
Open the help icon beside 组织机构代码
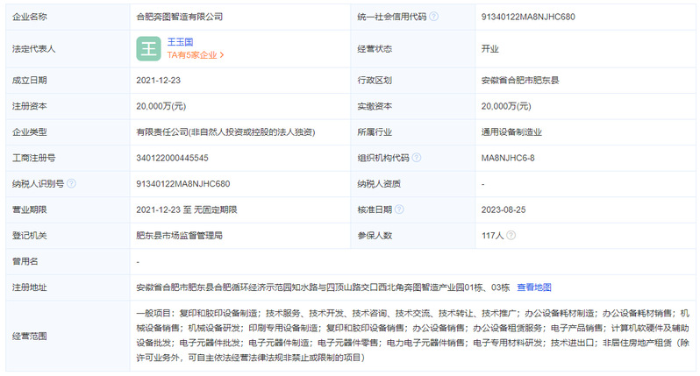point(416,158)
